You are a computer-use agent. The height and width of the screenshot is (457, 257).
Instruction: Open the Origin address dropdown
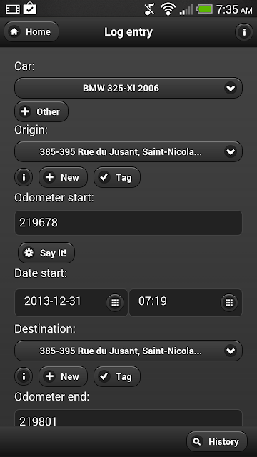pyautogui.click(x=128, y=151)
